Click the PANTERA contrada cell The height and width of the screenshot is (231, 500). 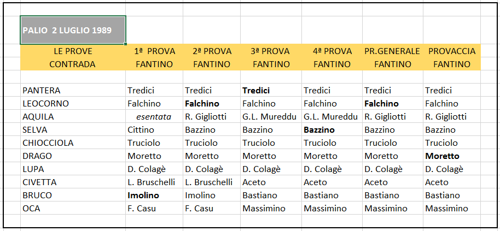point(73,90)
